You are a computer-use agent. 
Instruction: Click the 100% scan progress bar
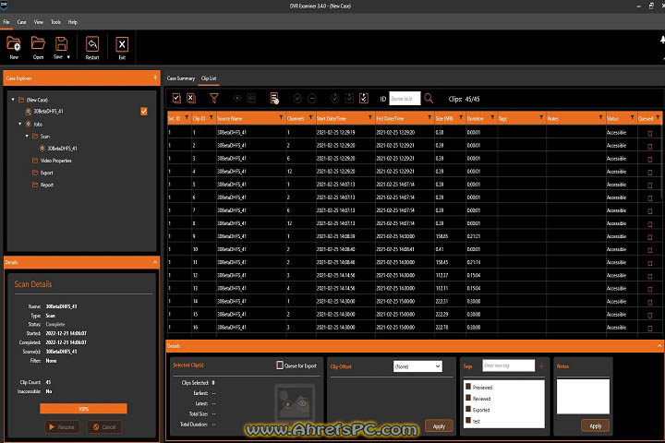pyautogui.click(x=83, y=409)
